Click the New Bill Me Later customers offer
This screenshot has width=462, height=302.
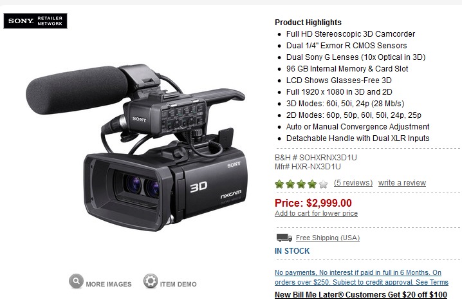point(361,295)
